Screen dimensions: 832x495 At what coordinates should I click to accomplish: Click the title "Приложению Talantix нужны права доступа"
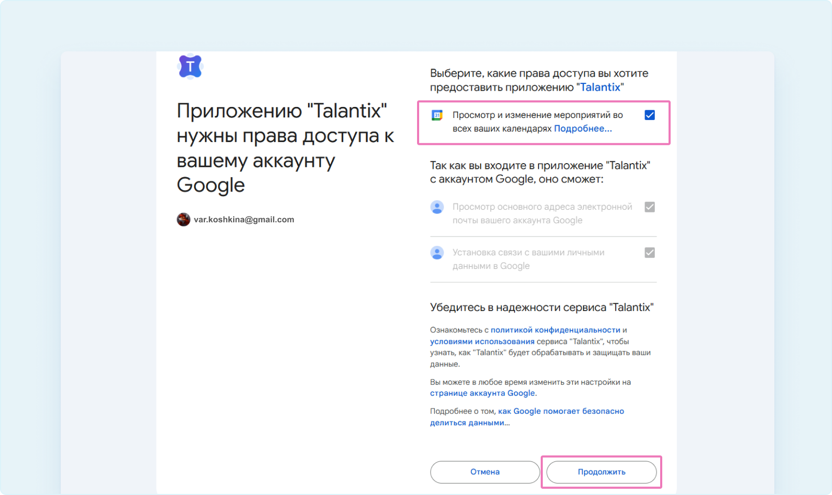coord(285,148)
